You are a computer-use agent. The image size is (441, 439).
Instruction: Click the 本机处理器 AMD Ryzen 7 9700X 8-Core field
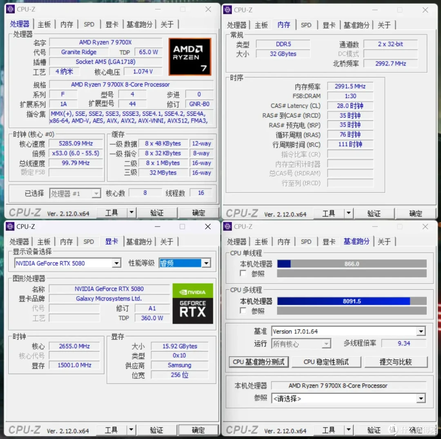(349, 385)
